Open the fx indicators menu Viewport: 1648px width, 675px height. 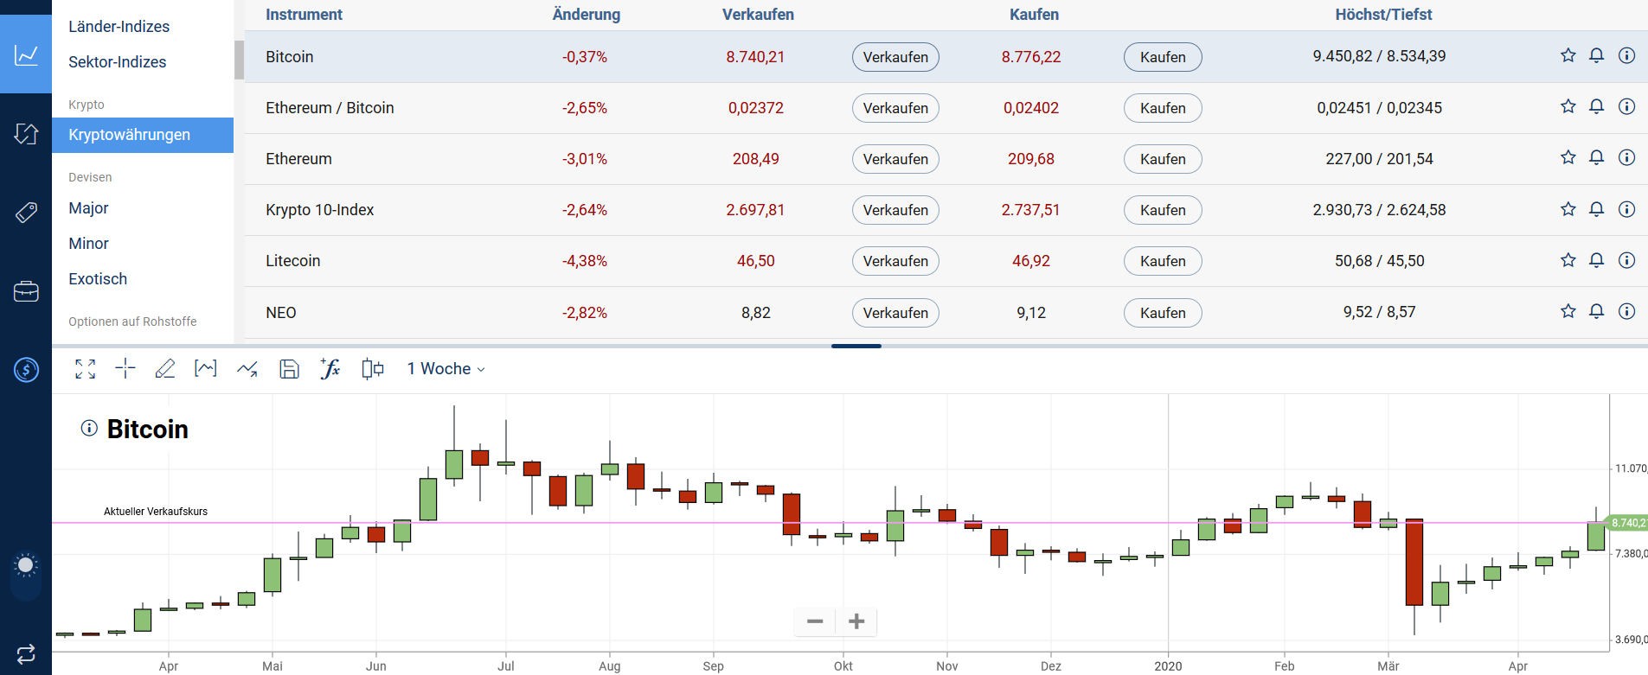330,369
